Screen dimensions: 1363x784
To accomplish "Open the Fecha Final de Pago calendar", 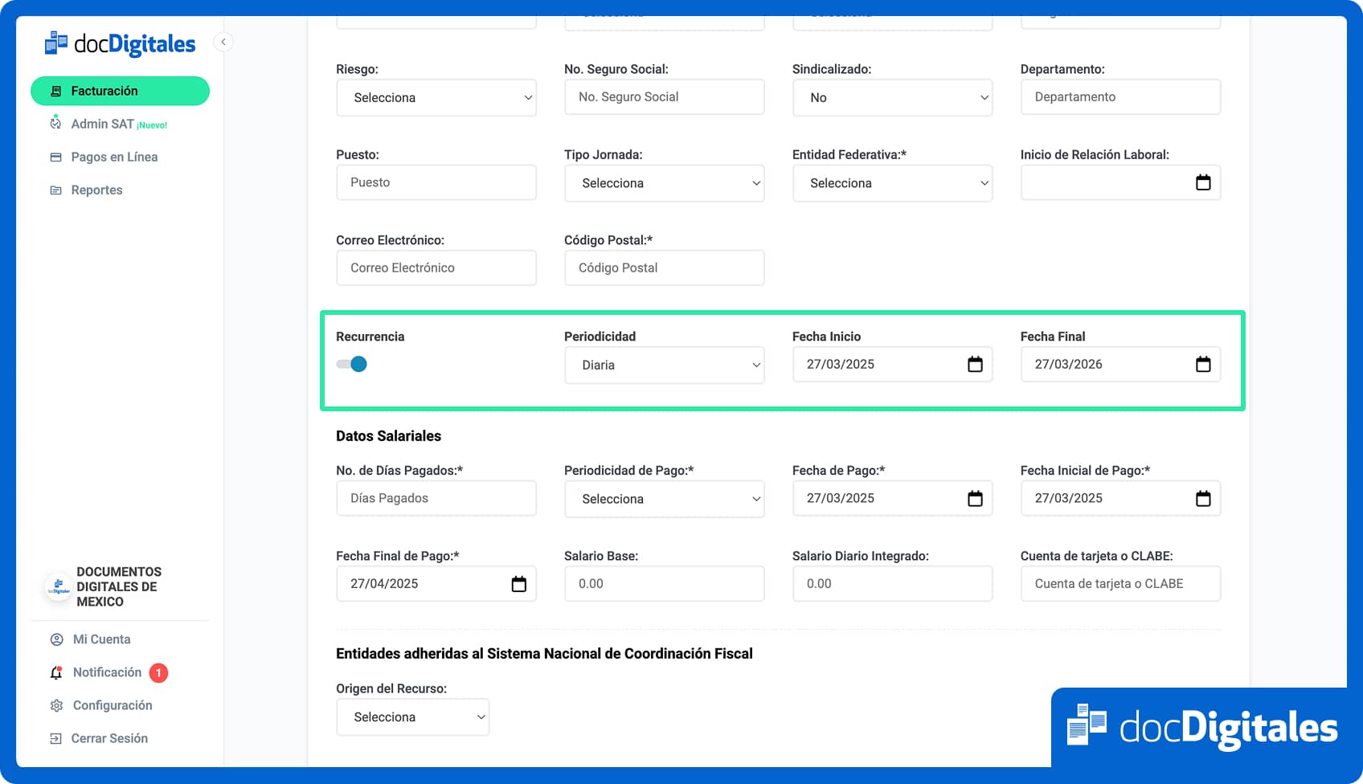I will (519, 583).
